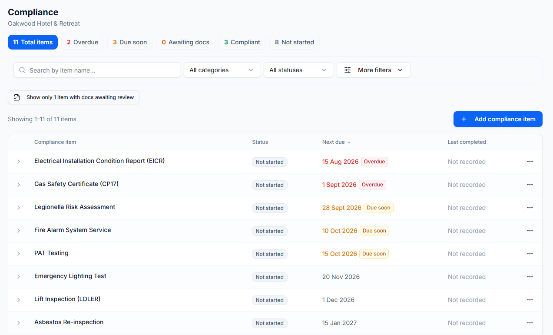553x335 pixels.
Task: Open the All statuses dropdown
Action: click(298, 70)
